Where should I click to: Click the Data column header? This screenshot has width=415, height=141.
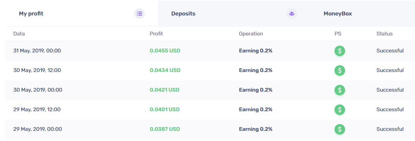click(x=19, y=34)
